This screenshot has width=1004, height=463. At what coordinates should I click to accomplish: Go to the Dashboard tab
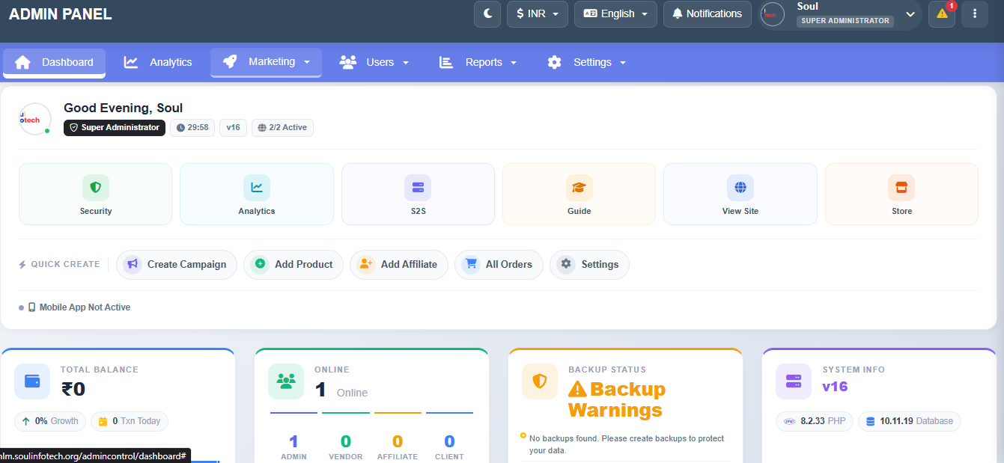[54, 62]
